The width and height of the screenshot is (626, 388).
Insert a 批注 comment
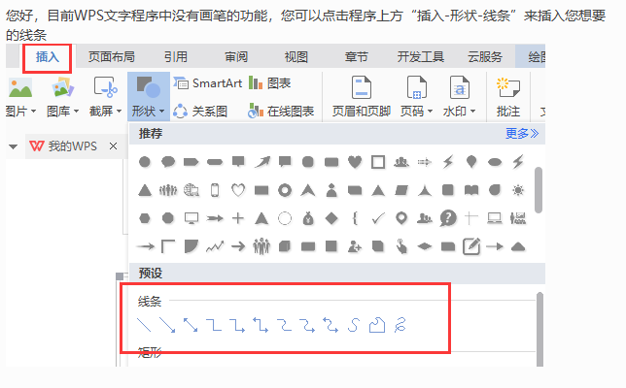508,97
